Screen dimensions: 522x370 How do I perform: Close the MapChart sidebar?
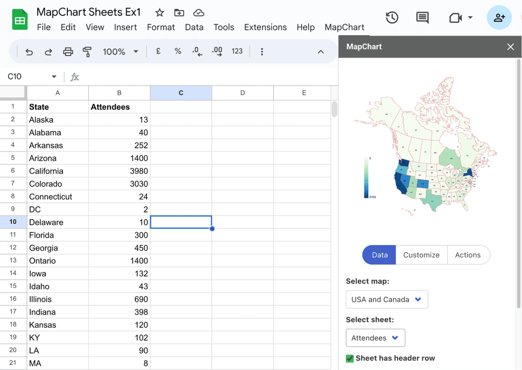[x=510, y=46]
